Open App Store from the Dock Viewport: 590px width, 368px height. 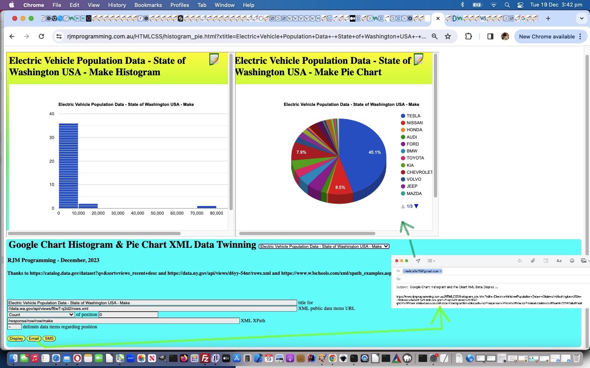[237, 359]
